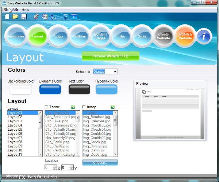The height and width of the screenshot is (182, 219).
Task: Open the Intro step bubble
Action: 121,36
